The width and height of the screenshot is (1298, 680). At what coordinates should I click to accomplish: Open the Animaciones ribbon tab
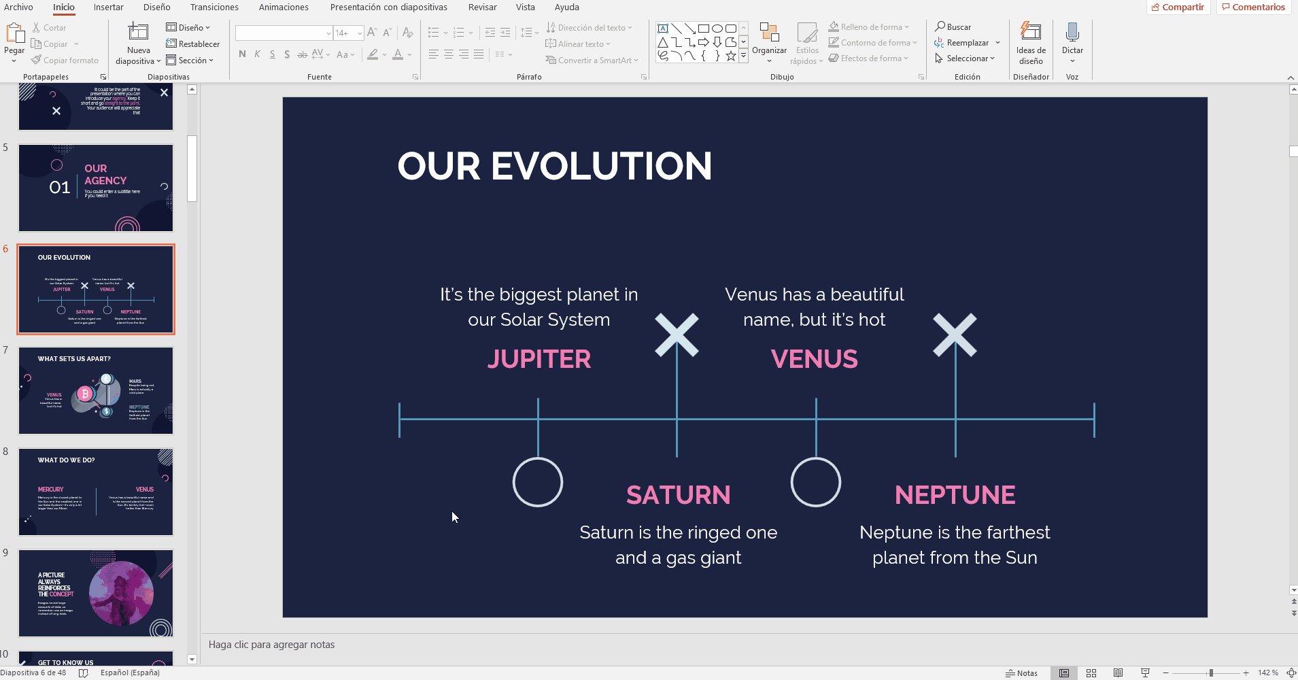284,7
